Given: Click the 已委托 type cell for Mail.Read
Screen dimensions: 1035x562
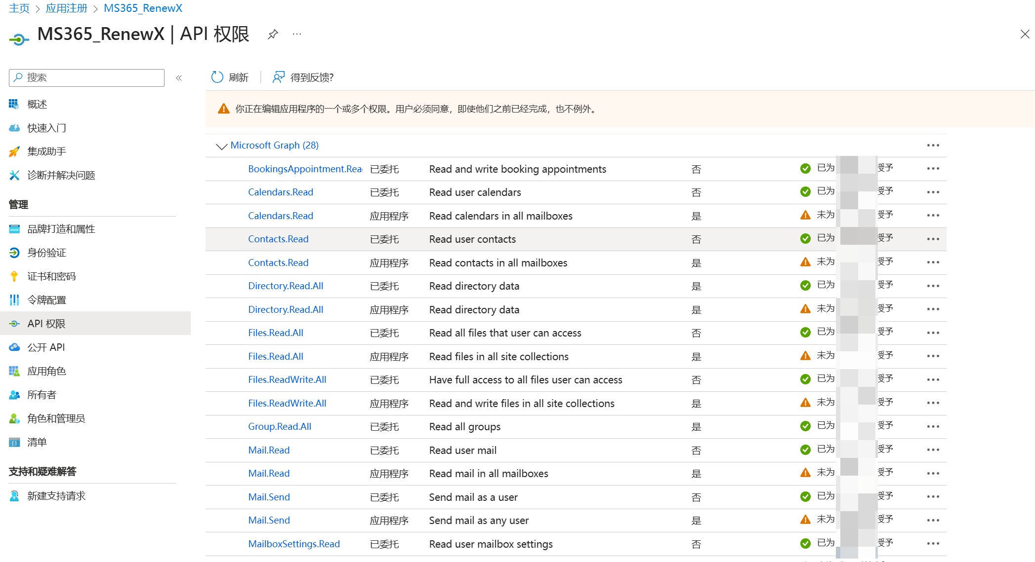Looking at the screenshot, I should click(x=384, y=450).
